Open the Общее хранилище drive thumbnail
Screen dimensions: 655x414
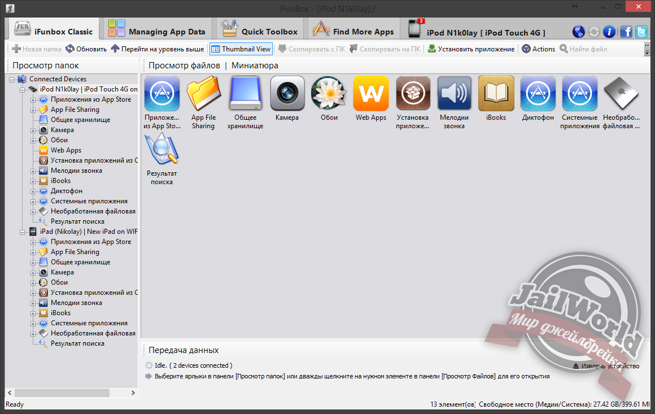coord(245,94)
